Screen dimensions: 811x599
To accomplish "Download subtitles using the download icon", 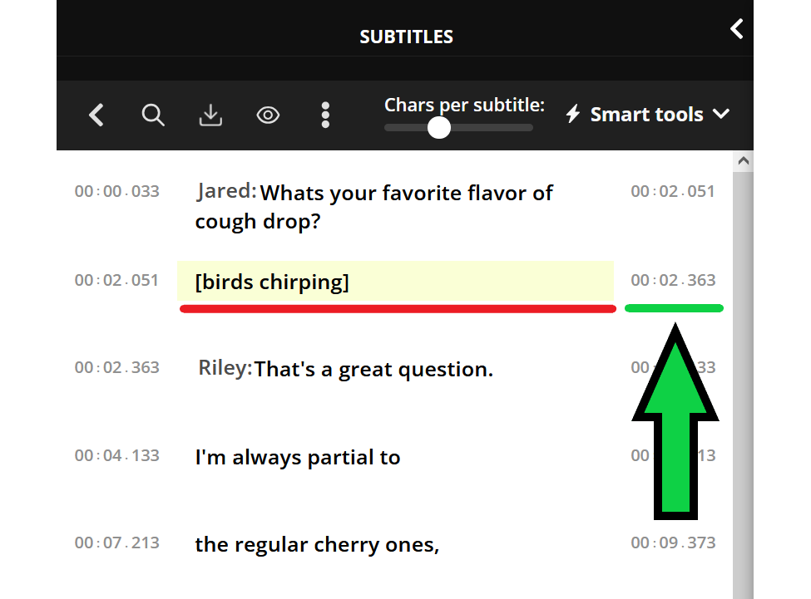I will (x=210, y=115).
